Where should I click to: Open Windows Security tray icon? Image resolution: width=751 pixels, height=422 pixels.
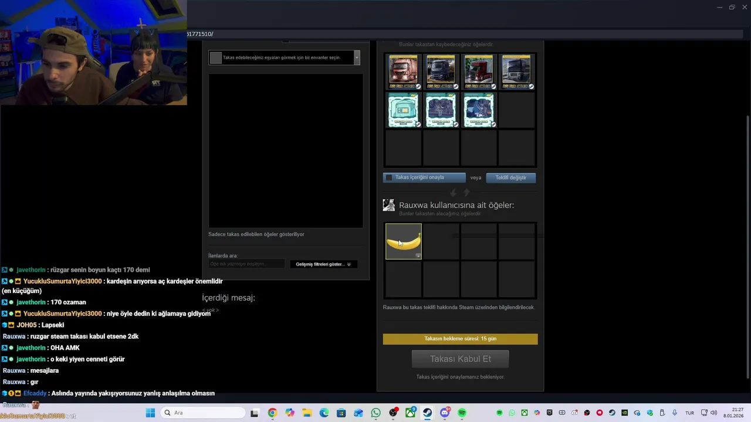click(649, 413)
